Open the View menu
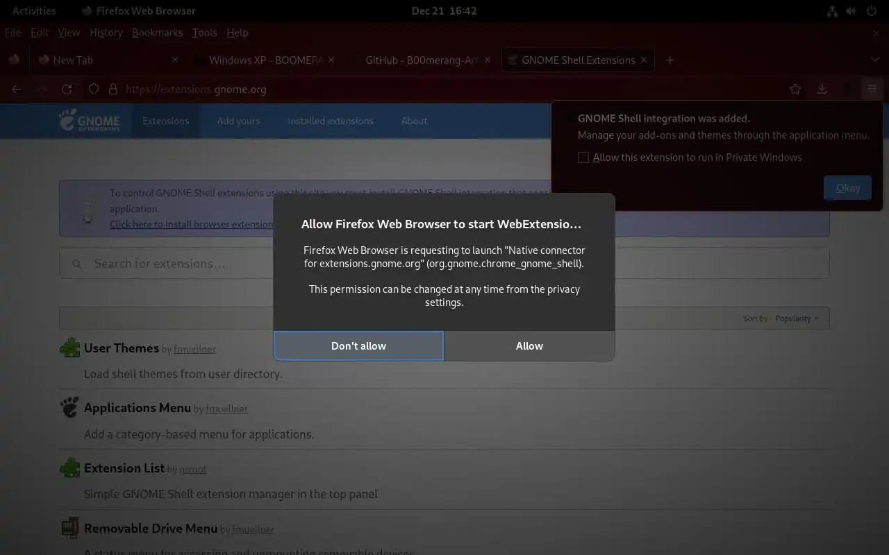Image resolution: width=889 pixels, height=555 pixels. pos(69,33)
